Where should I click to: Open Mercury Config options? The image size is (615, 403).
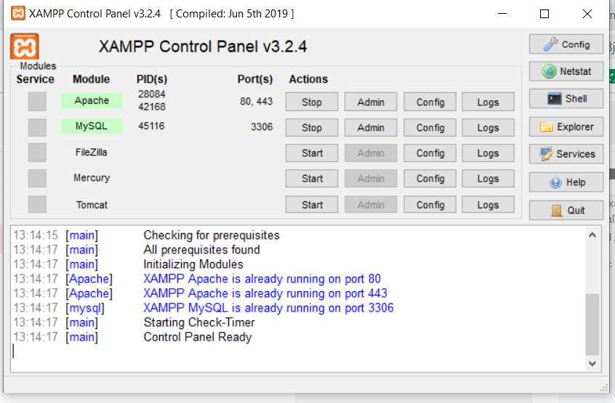tap(430, 178)
